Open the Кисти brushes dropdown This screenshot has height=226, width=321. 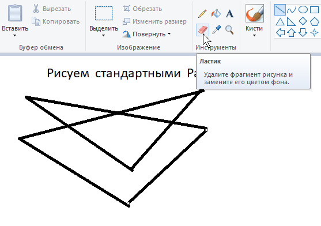(254, 35)
